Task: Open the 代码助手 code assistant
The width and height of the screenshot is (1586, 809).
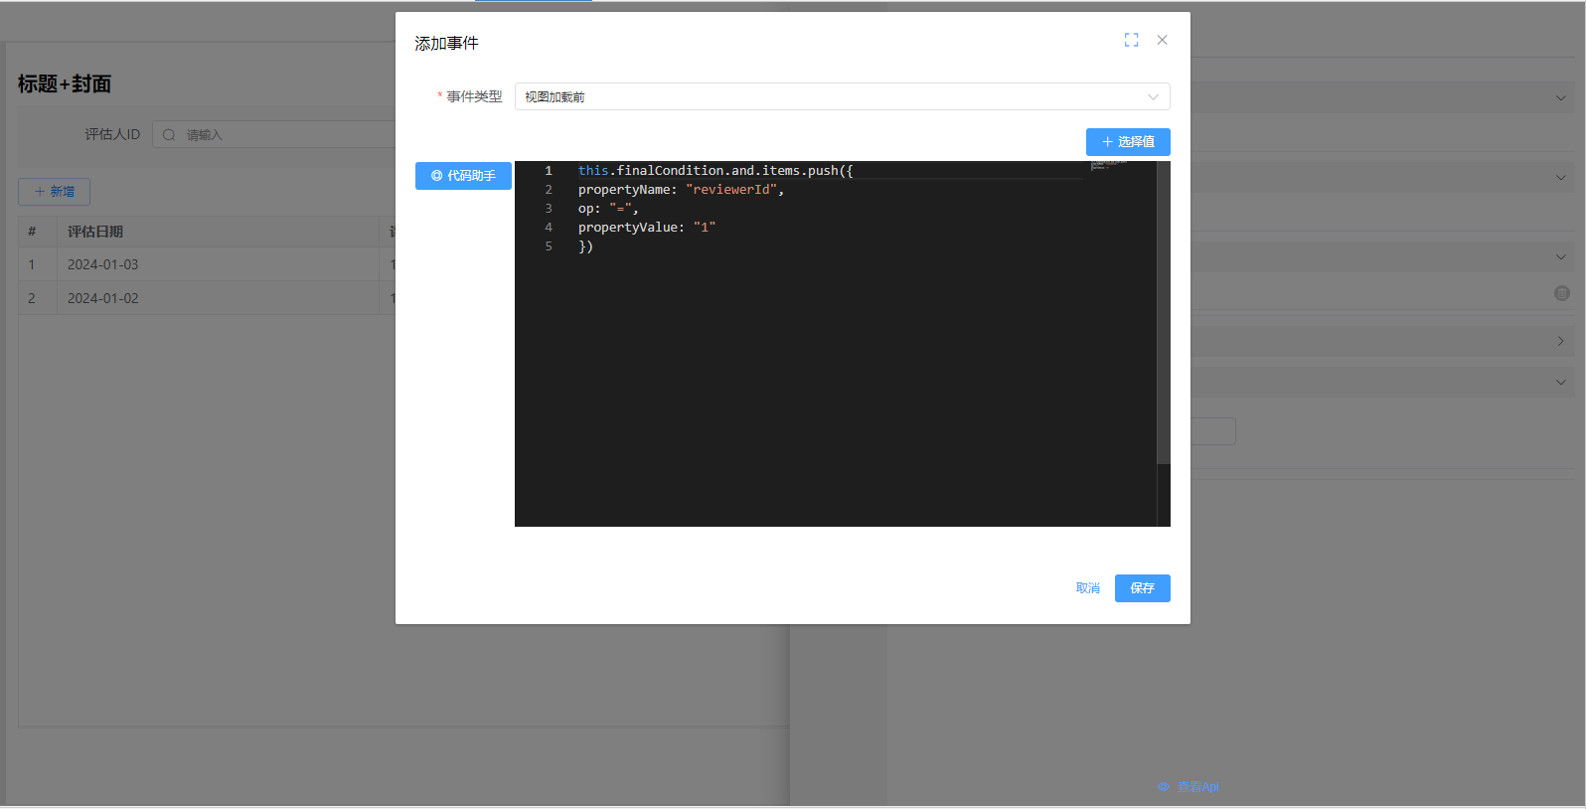Action: coord(463,176)
